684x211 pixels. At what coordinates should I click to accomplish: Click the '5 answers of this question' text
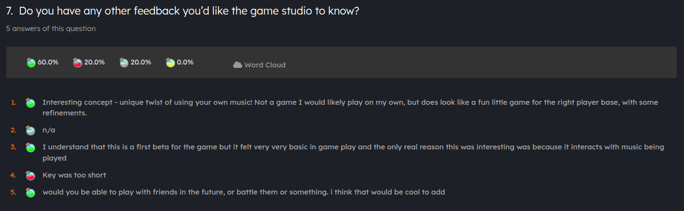(51, 29)
